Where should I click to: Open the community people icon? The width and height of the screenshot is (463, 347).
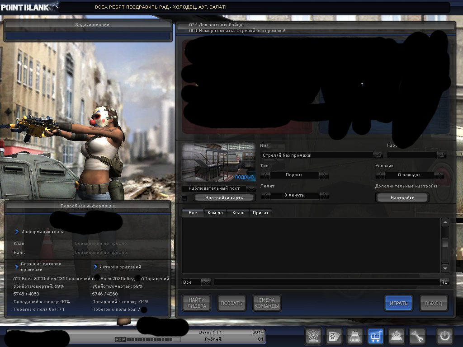click(396, 336)
